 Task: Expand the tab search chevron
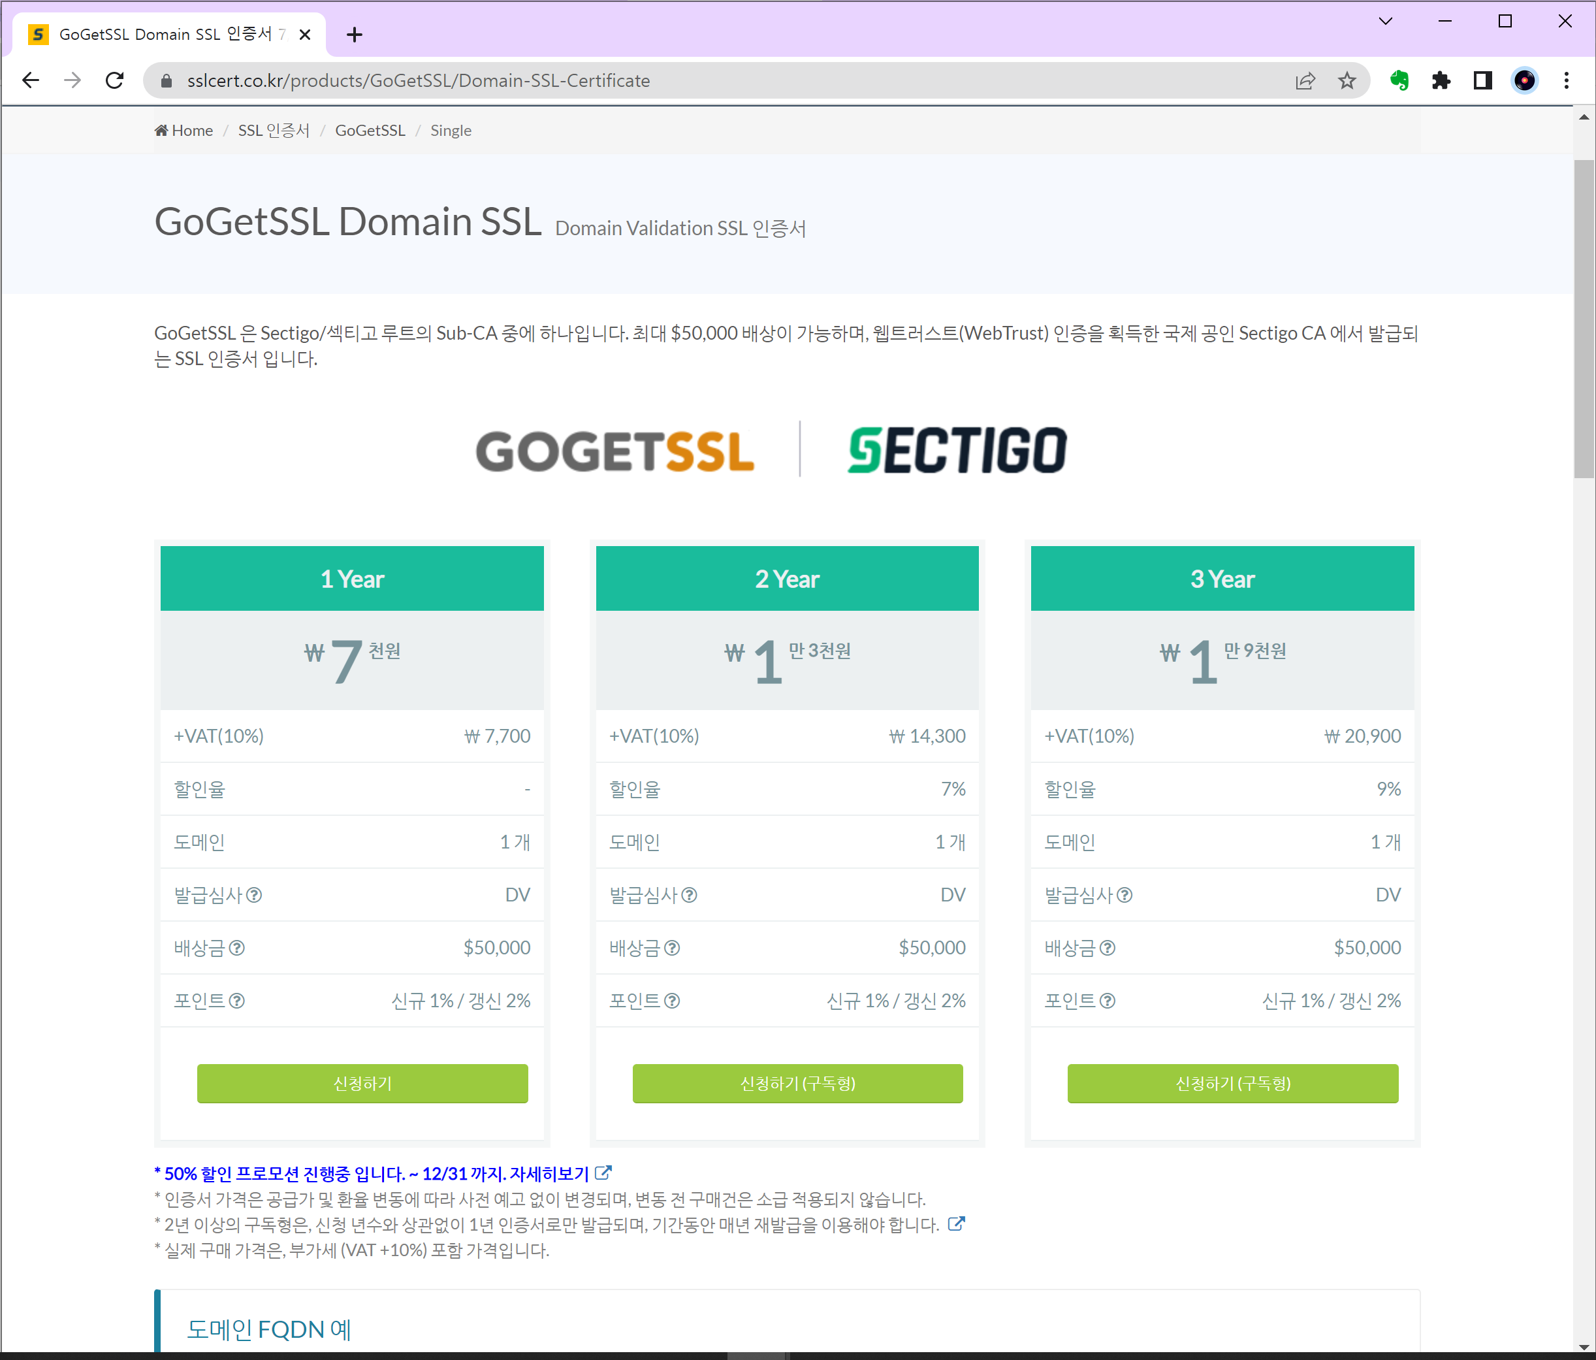coord(1385,21)
